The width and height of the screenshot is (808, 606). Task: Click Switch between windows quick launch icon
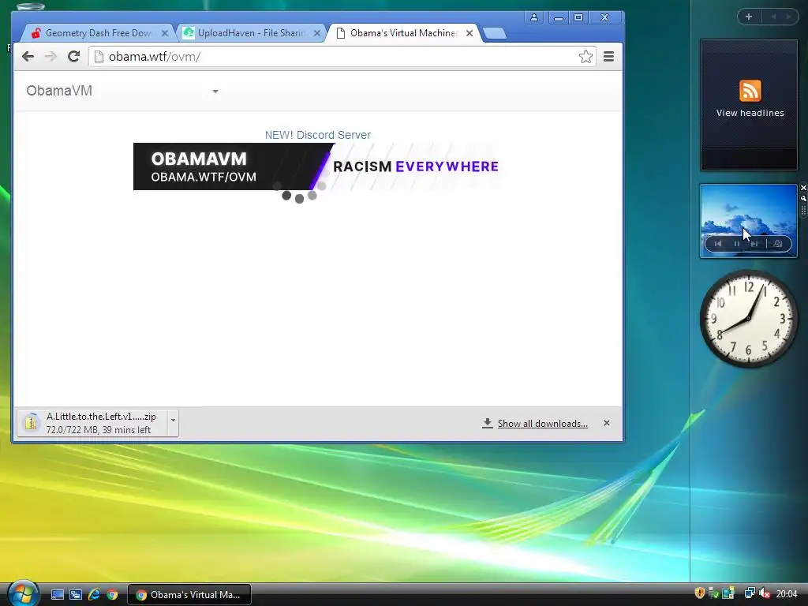pos(76,595)
